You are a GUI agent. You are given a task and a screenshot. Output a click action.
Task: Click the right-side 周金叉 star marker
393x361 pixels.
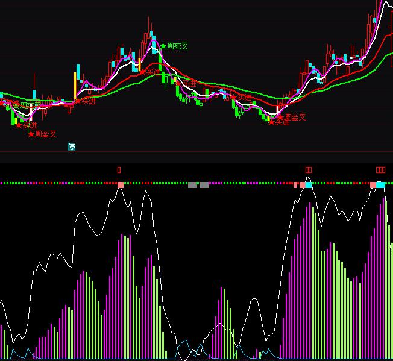tap(292, 117)
